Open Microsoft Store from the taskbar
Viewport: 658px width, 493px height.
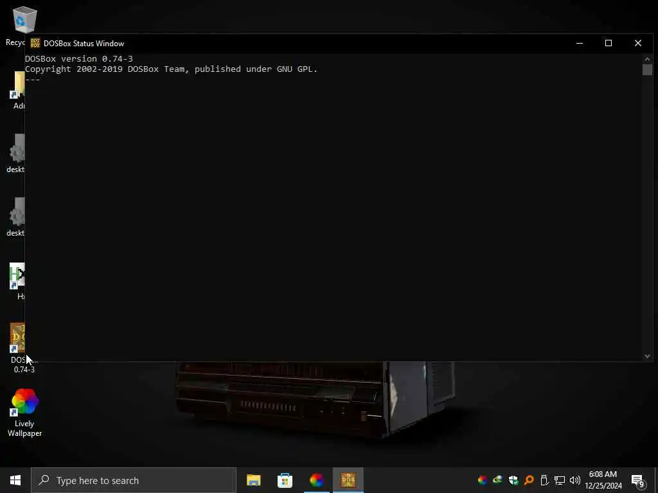pos(285,480)
